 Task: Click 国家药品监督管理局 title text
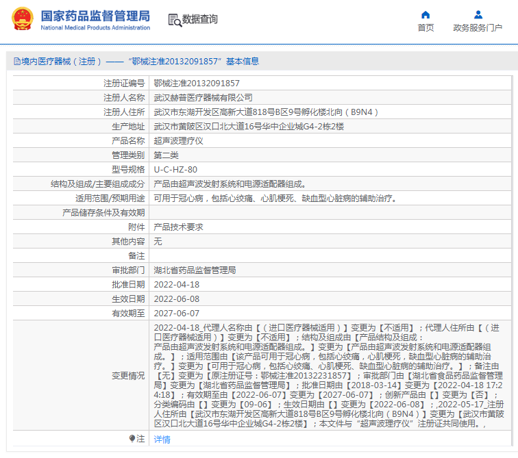coord(95,16)
